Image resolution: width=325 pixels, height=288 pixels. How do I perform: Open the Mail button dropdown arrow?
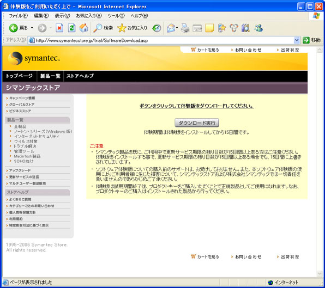click(177, 28)
